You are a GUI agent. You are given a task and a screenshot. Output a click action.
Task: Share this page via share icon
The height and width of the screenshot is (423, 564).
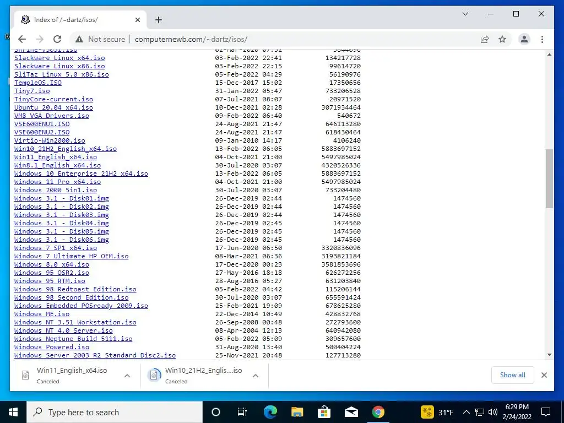click(485, 39)
